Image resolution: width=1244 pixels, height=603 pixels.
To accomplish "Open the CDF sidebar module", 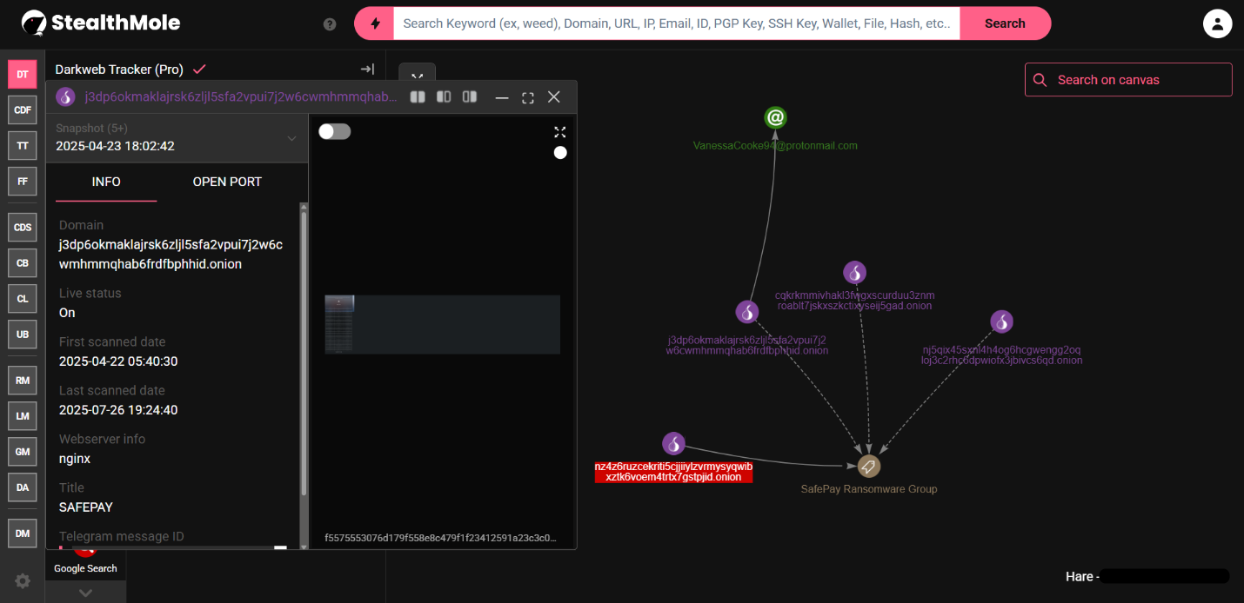I will tap(23, 110).
